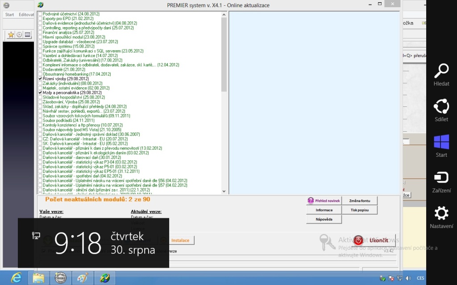The height and width of the screenshot is (285, 457).
Task: Check the Dodavatelé module checkbox
Action: tap(40, 69)
